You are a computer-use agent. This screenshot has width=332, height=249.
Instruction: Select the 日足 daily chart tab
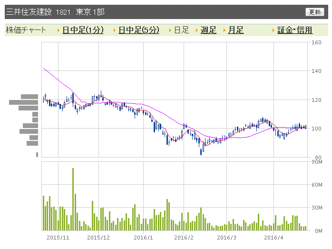[x=181, y=30]
